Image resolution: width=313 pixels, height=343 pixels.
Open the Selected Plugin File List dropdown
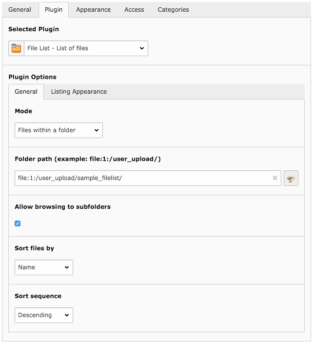(x=86, y=48)
